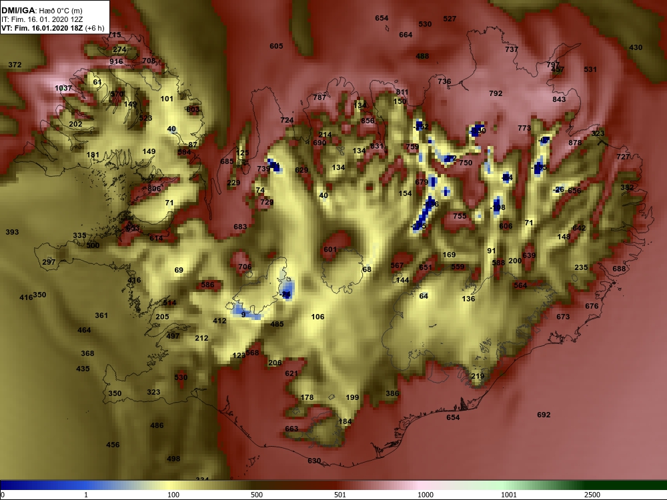
Task: Click the map value 688
Action: pyautogui.click(x=619, y=269)
